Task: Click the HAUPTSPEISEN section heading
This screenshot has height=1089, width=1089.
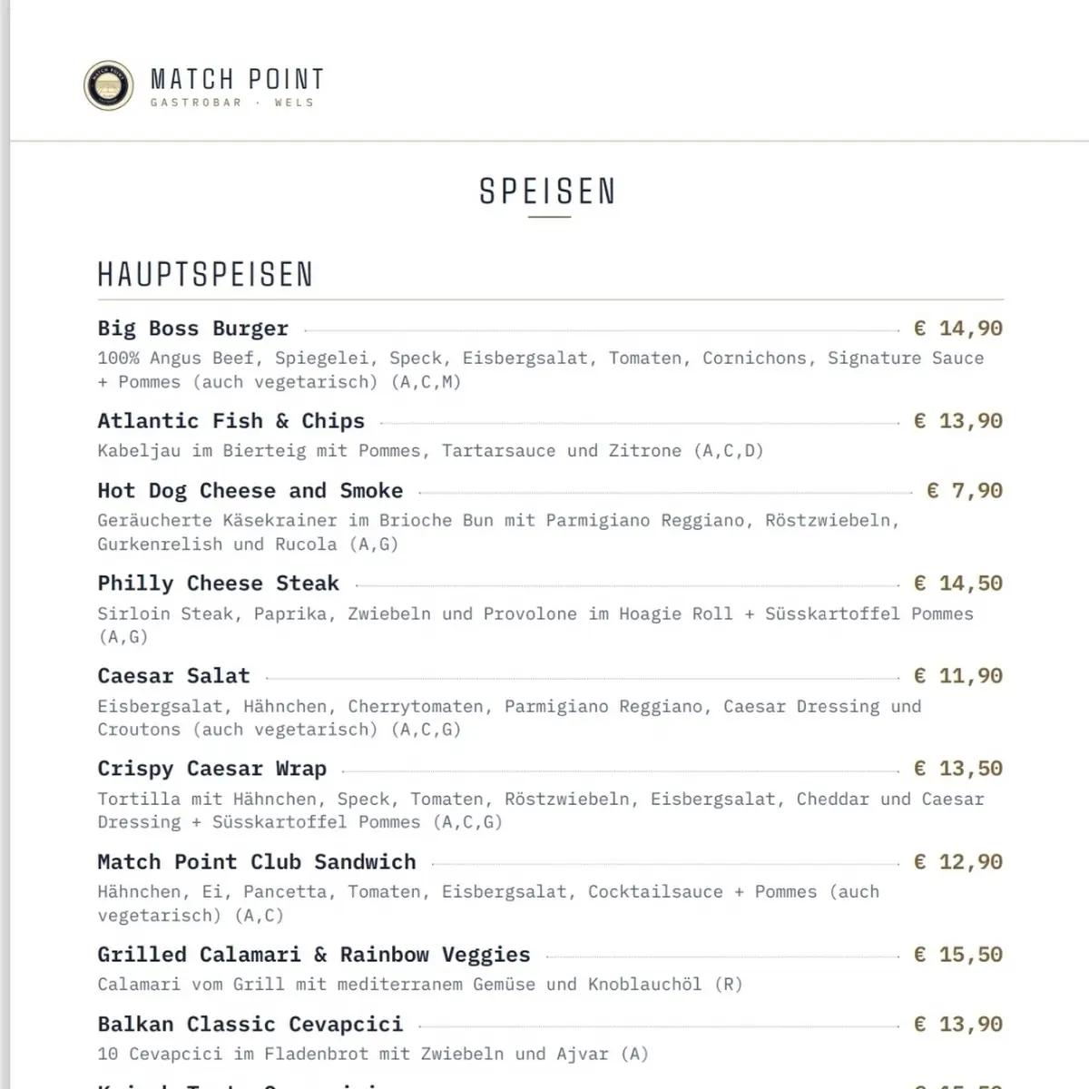Action: 205,274
